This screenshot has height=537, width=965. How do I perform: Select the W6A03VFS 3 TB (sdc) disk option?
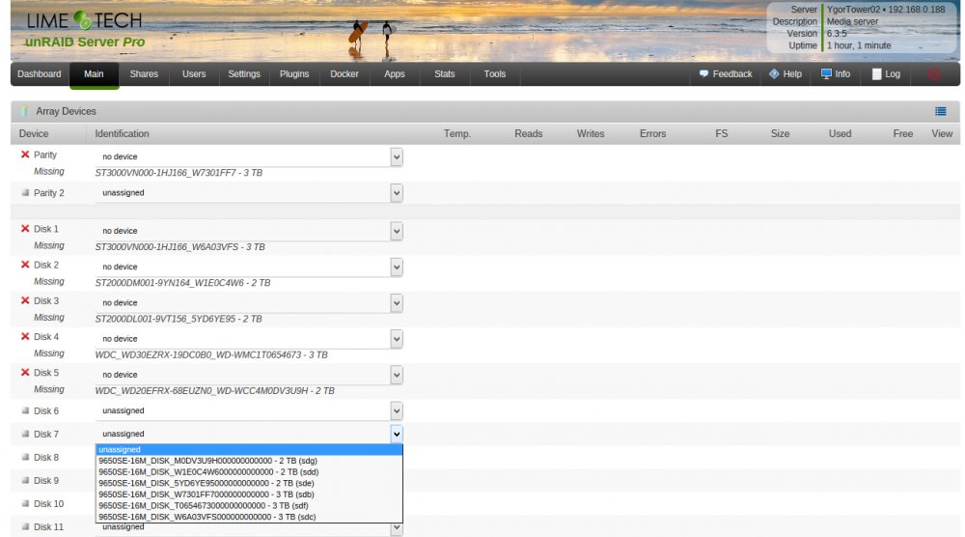(249, 518)
